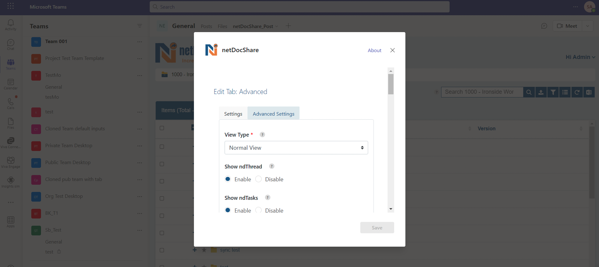
Task: Click the list view icon in netDocShare
Action: tap(565, 92)
